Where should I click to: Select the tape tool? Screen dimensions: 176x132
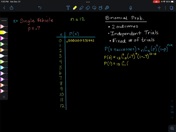pos(107,8)
